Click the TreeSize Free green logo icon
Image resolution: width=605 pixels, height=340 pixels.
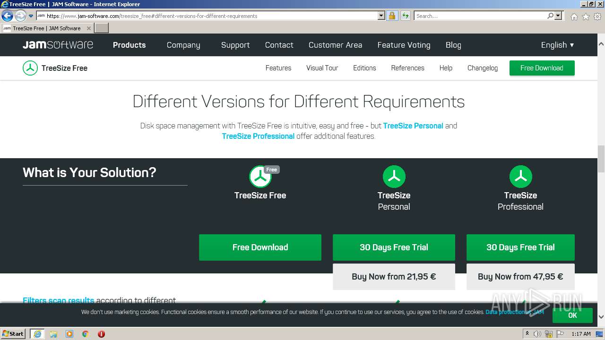[30, 68]
